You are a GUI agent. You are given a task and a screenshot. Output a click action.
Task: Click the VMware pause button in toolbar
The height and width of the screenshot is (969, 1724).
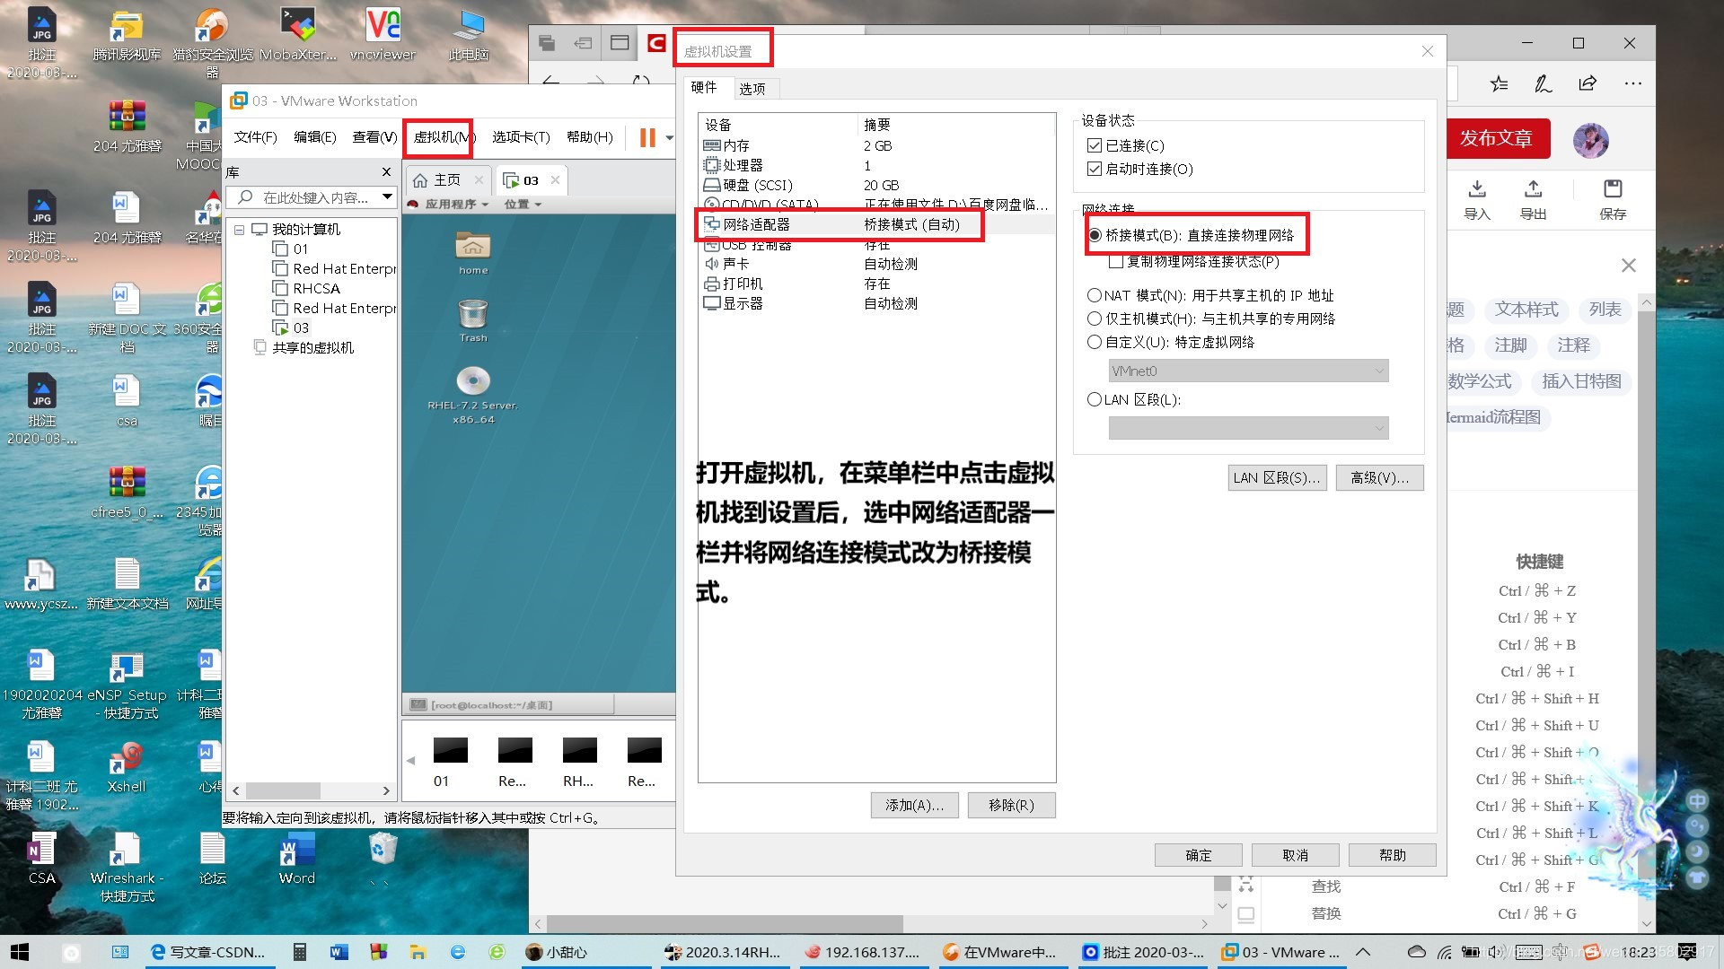[x=647, y=137]
